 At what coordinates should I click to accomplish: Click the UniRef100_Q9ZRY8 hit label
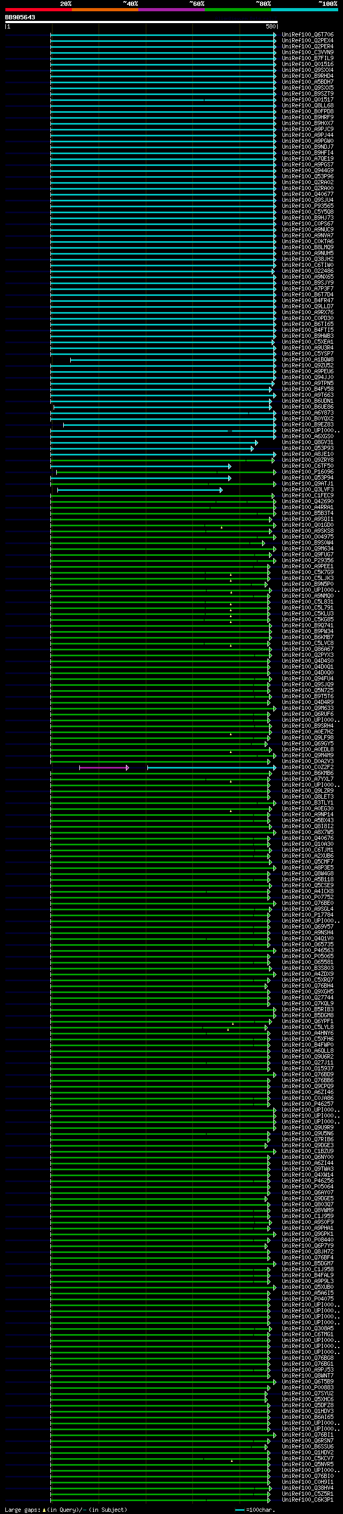coord(307,460)
